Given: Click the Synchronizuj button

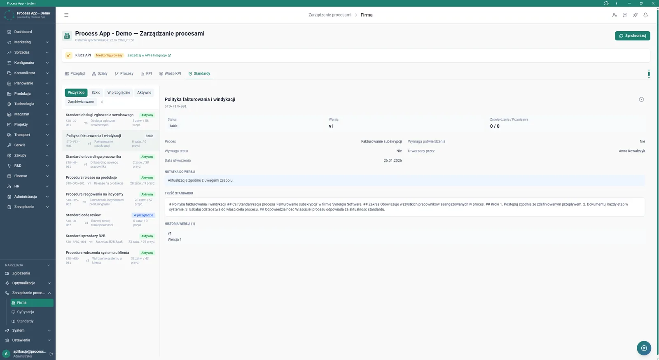Looking at the screenshot, I should (632, 36).
